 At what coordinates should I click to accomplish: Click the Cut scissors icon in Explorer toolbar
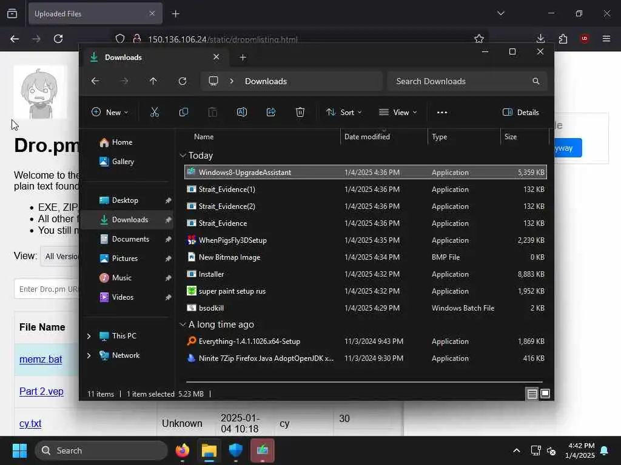click(x=155, y=112)
